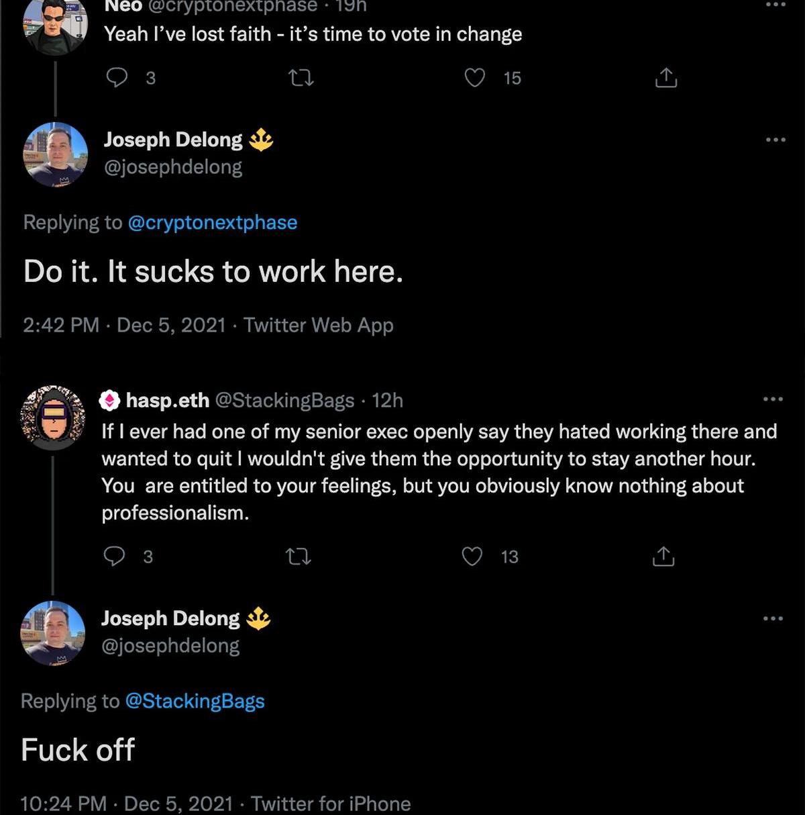Reply to hasp.eth's professionalism tweet
The height and width of the screenshot is (815, 805).
pyautogui.click(x=115, y=557)
